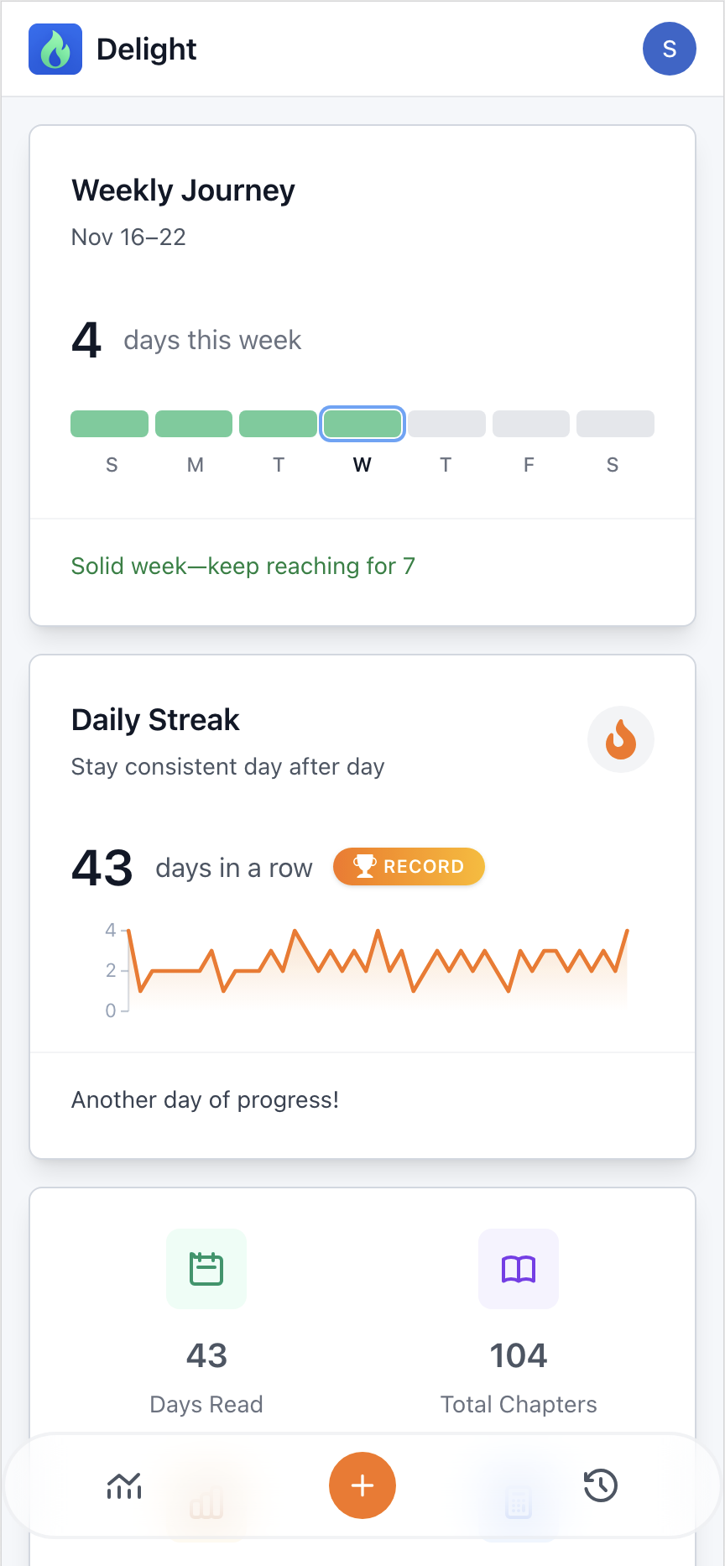Click the RECORD badge
This screenshot has width=725, height=1566.
coord(409,866)
